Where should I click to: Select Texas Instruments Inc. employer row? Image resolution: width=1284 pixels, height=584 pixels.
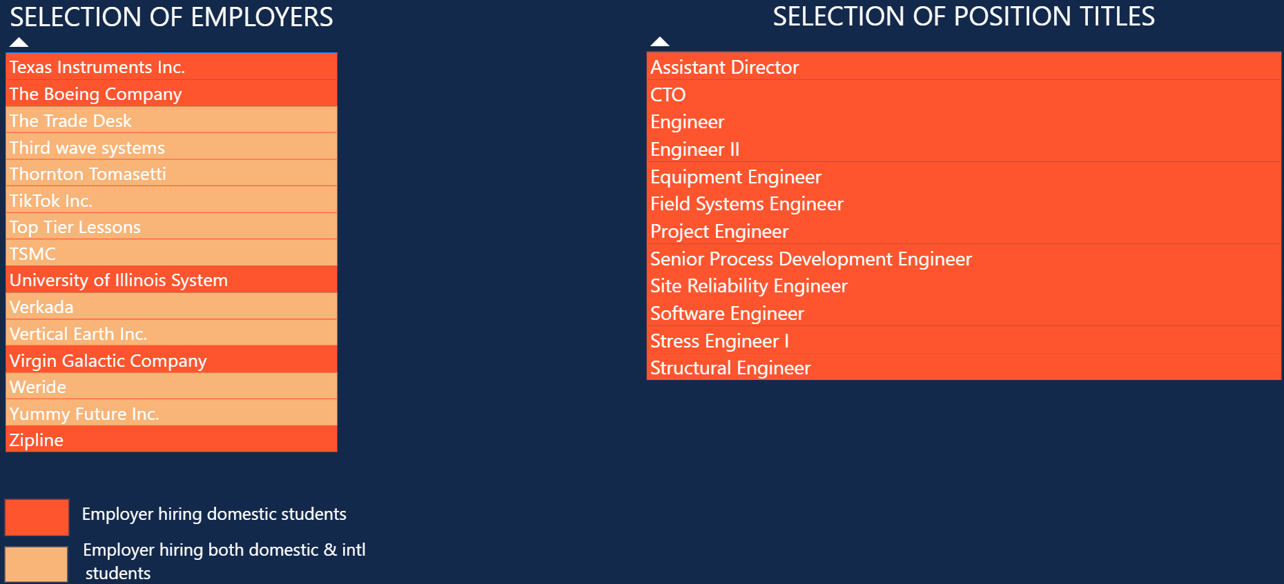171,67
